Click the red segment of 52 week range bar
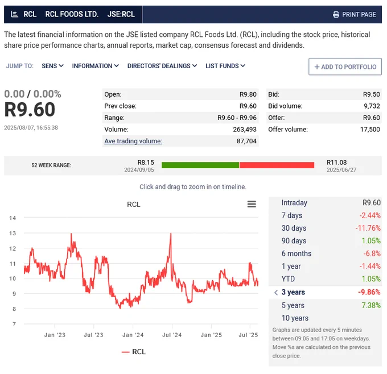The width and height of the screenshot is (387, 374). (277, 165)
